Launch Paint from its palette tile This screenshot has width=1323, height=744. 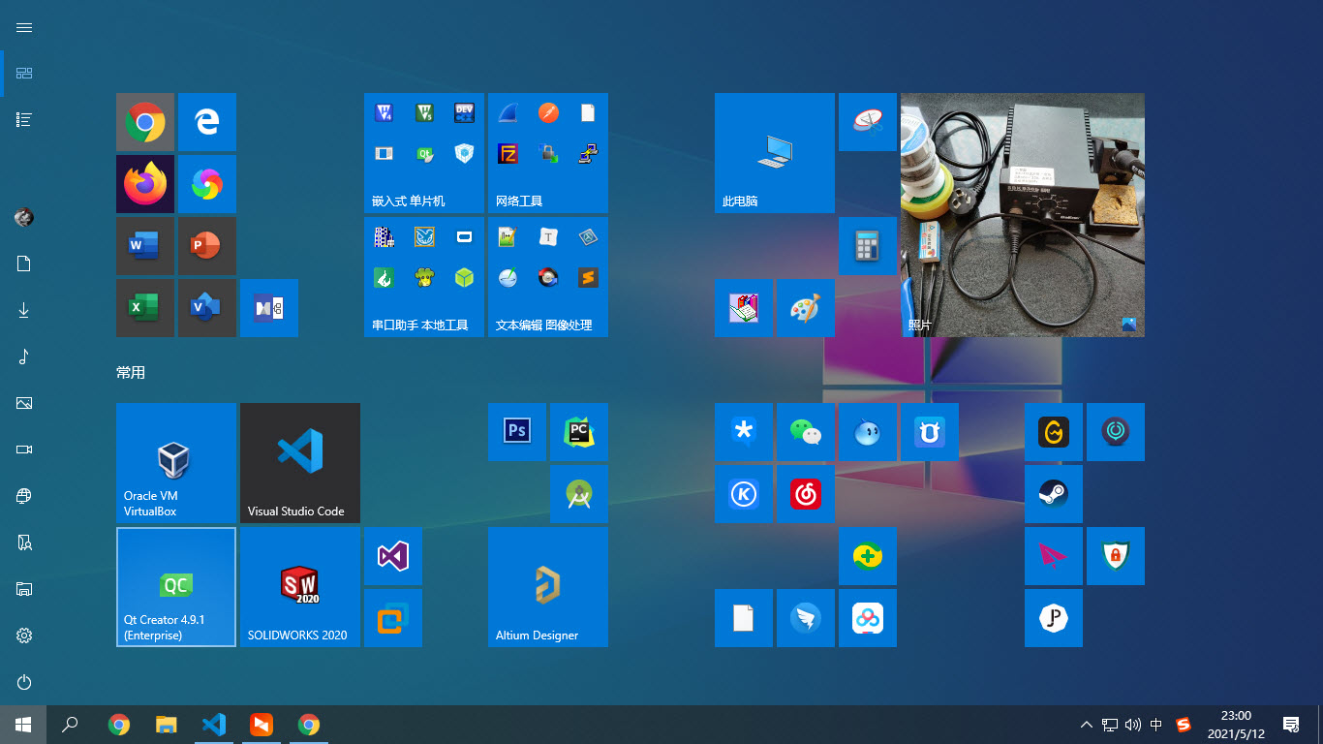pyautogui.click(x=806, y=308)
